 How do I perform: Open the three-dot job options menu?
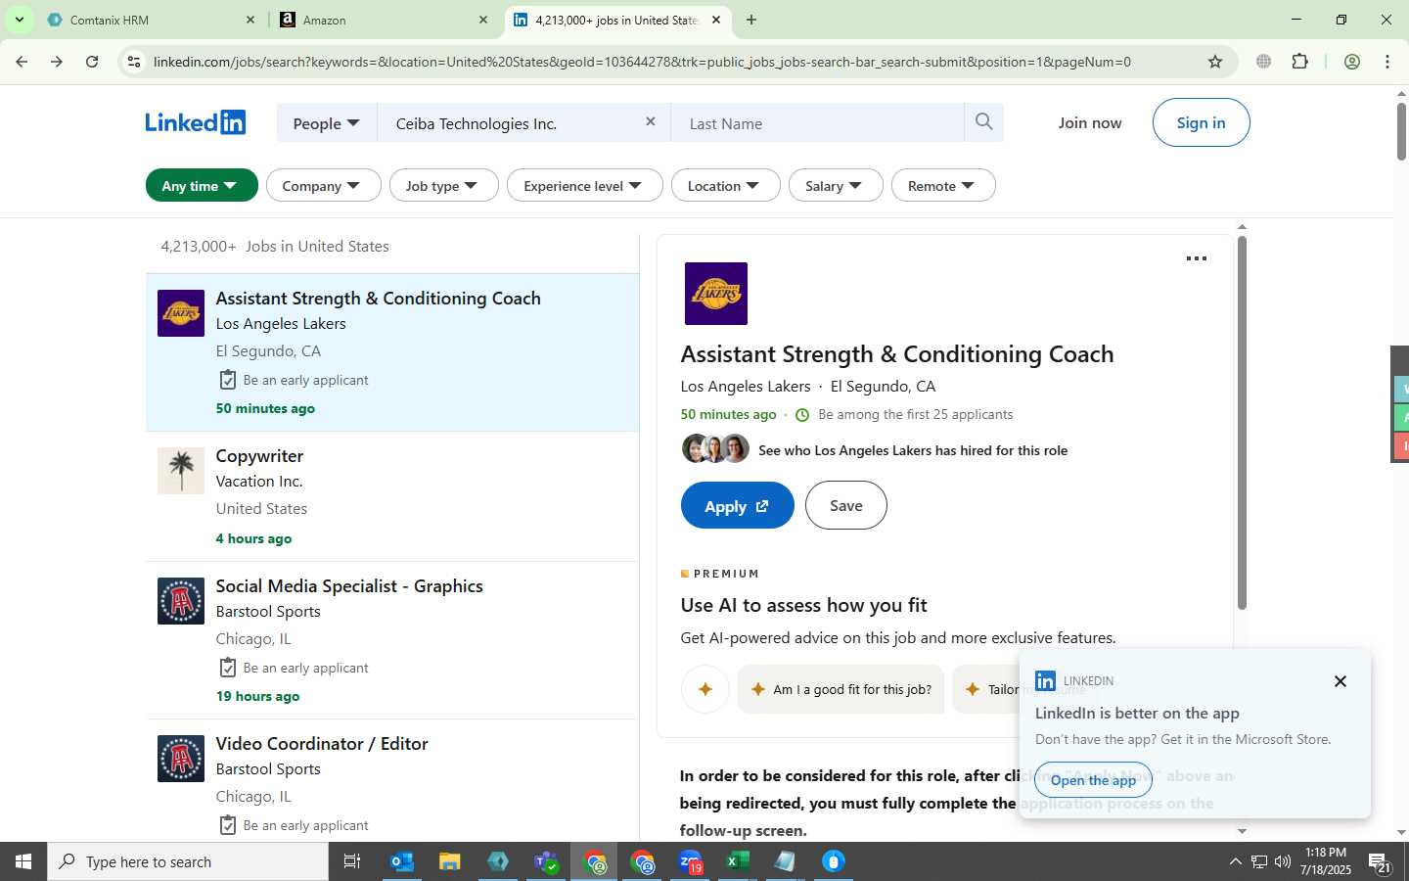(1196, 258)
